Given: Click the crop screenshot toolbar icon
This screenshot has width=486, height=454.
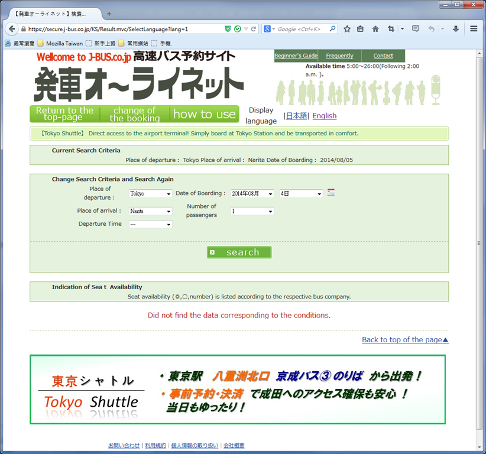Looking at the screenshot, I should (391, 29).
